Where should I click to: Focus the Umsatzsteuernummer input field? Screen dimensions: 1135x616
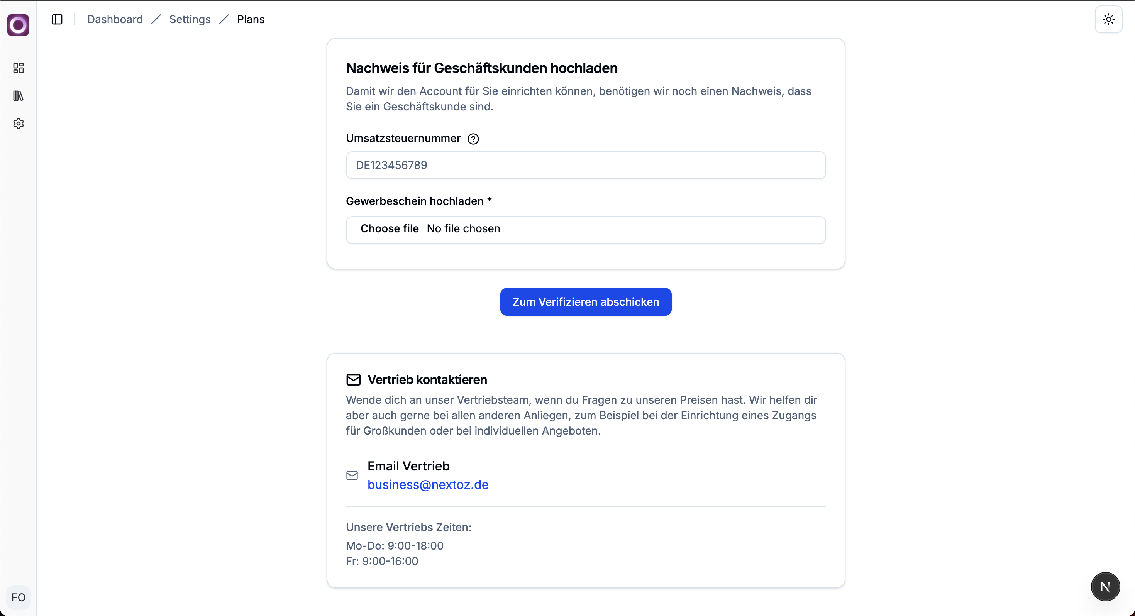point(586,165)
